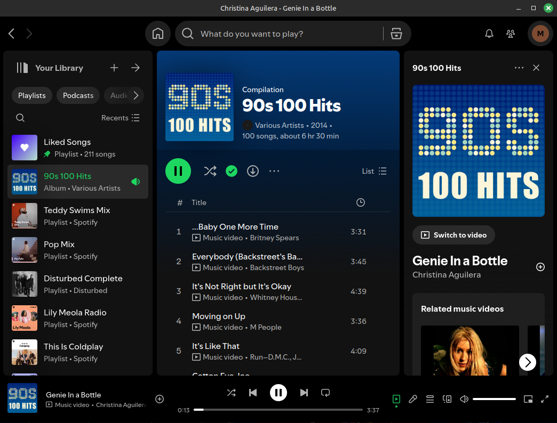Select track Everybody (Backstreet's Back)
This screenshot has height=423, width=557.
pyautogui.click(x=278, y=262)
